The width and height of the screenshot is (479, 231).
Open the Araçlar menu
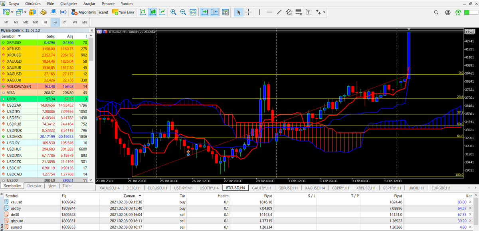click(x=90, y=3)
